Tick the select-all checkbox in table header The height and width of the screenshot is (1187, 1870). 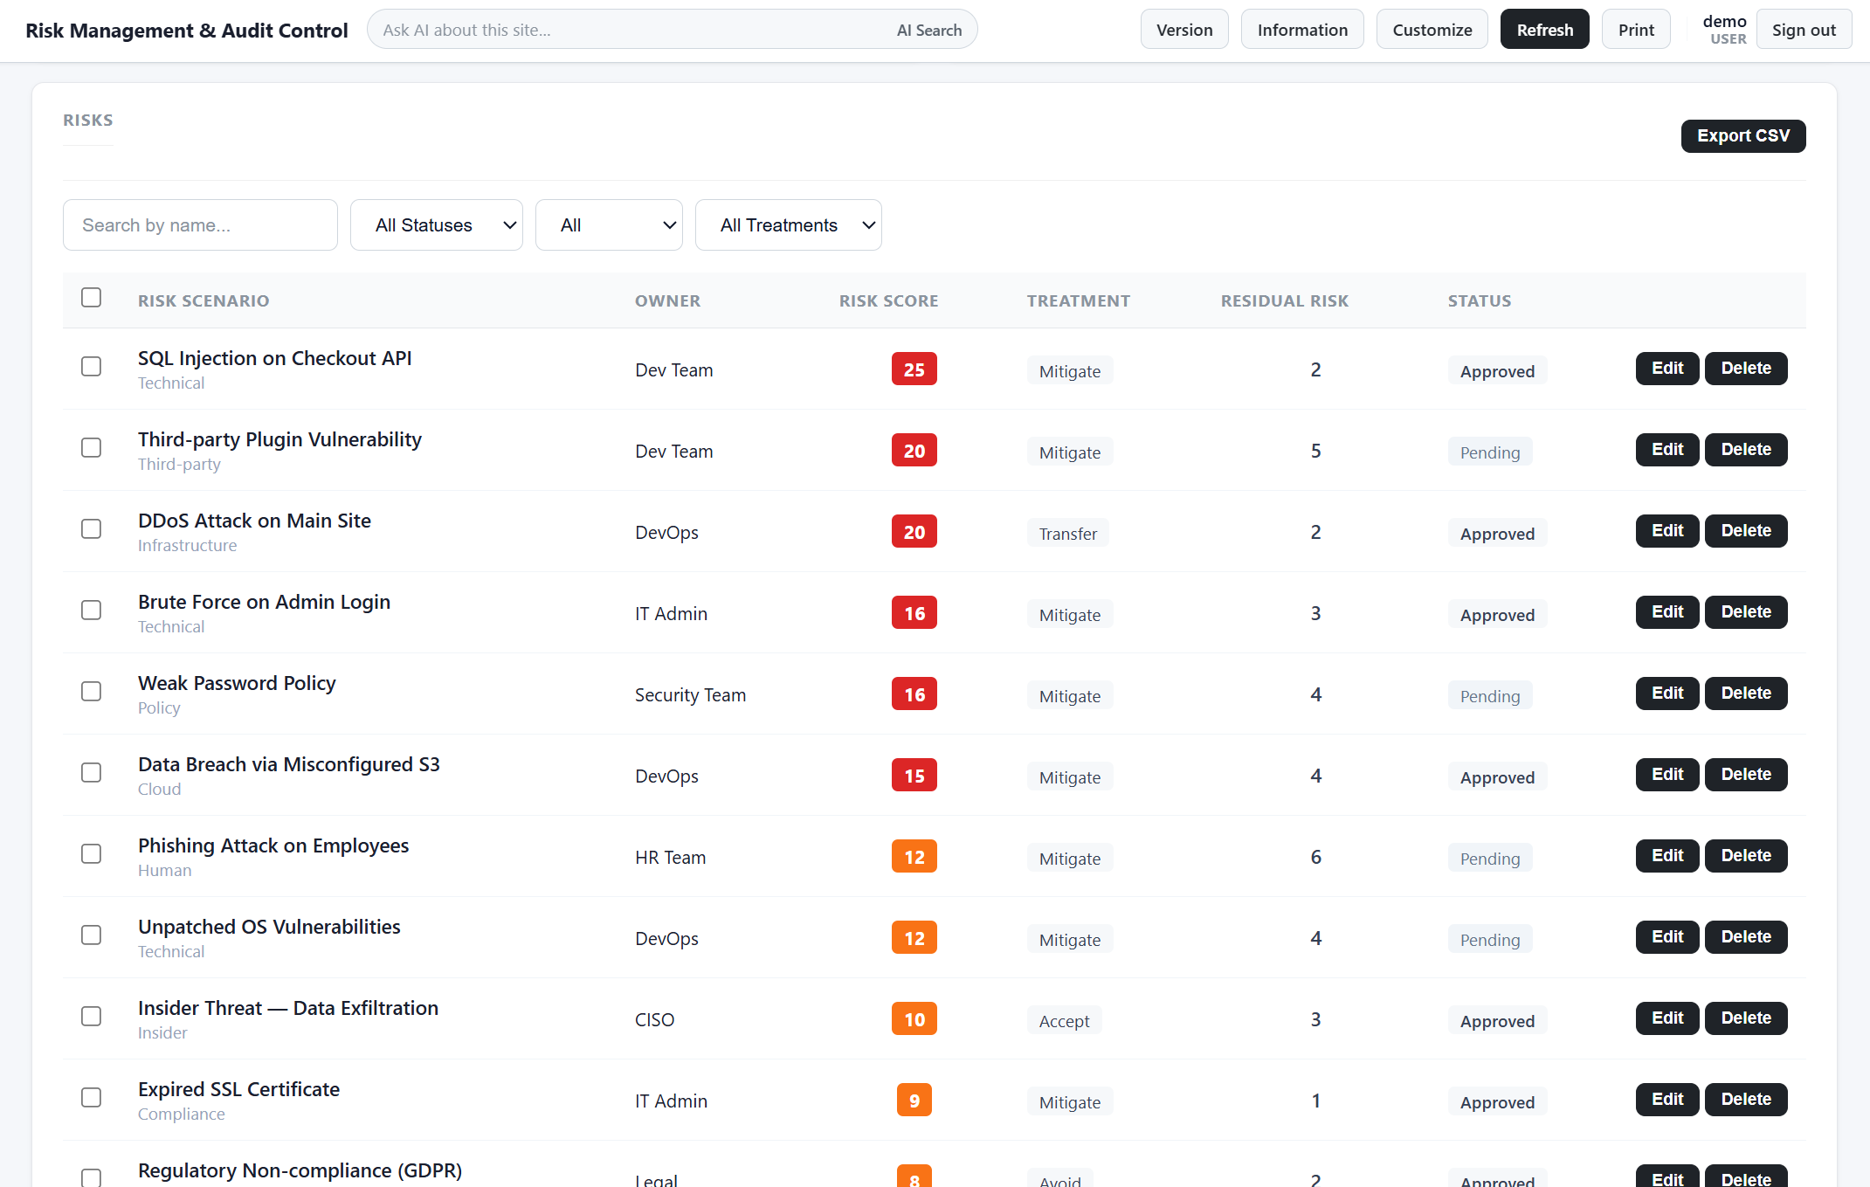91,298
